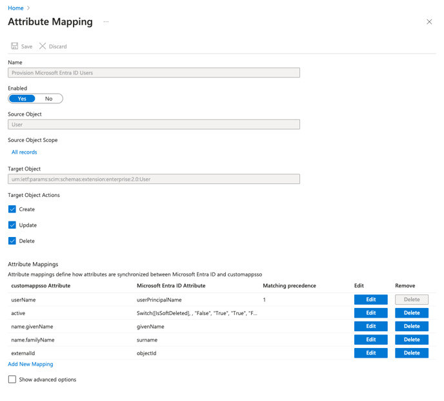444x401 pixels.
Task: Click the breadcrumb chevron after Home
Action: tap(28, 8)
